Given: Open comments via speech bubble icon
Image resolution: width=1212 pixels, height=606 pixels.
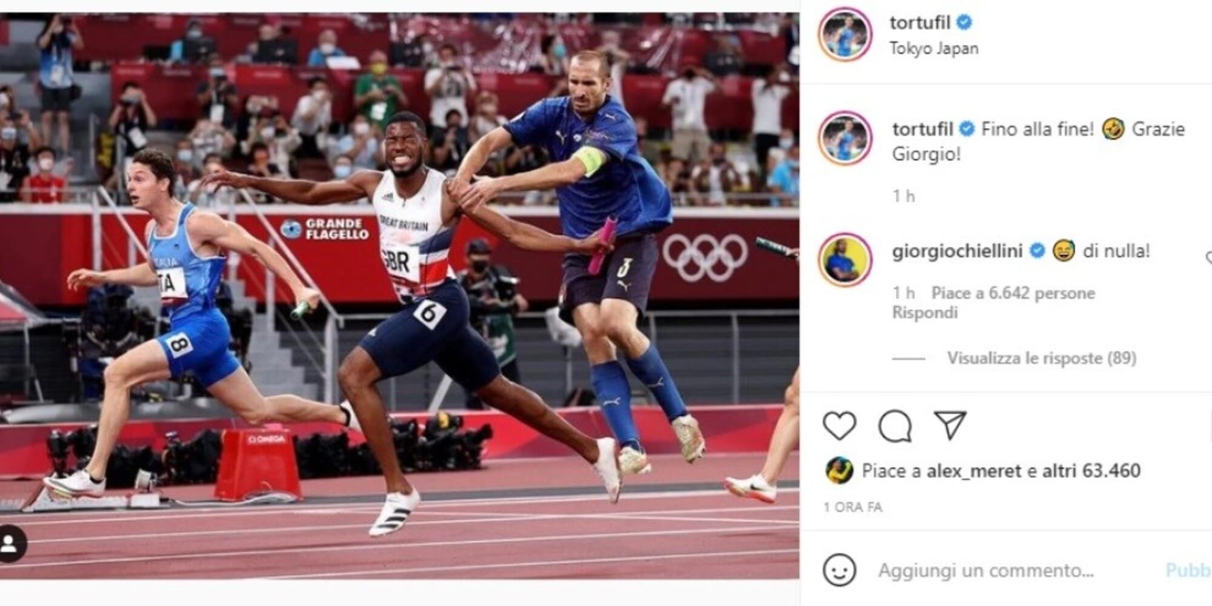Looking at the screenshot, I should [894, 425].
